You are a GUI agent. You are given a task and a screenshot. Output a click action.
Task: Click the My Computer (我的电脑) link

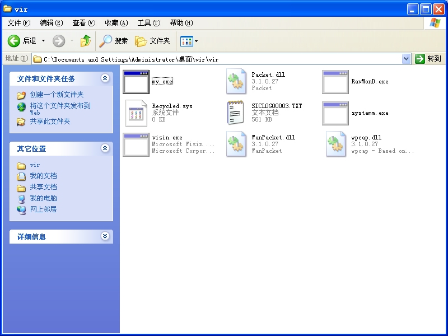point(43,198)
